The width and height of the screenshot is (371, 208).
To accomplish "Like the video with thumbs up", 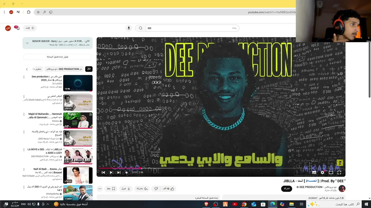I will (168, 189).
